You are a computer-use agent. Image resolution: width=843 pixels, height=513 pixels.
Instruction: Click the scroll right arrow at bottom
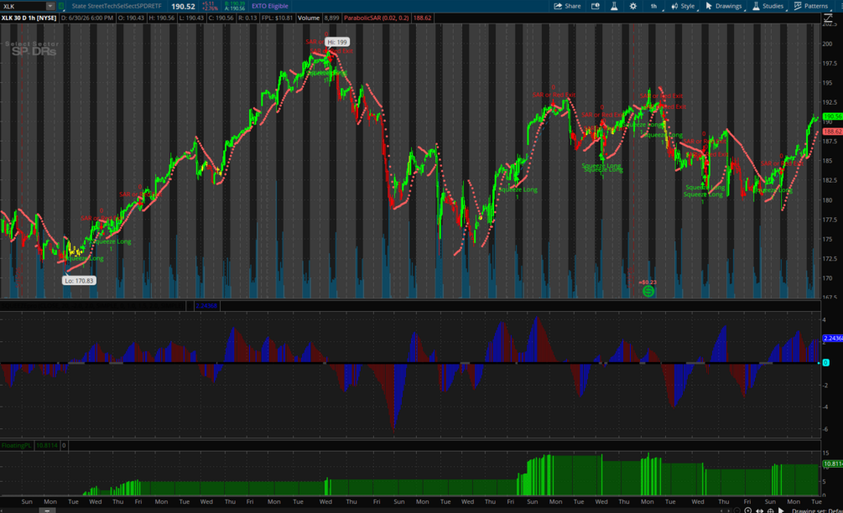coord(728,510)
